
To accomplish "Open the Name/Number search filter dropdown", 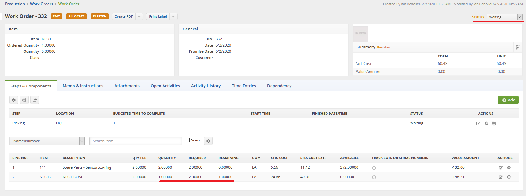I will pyautogui.click(x=47, y=141).
